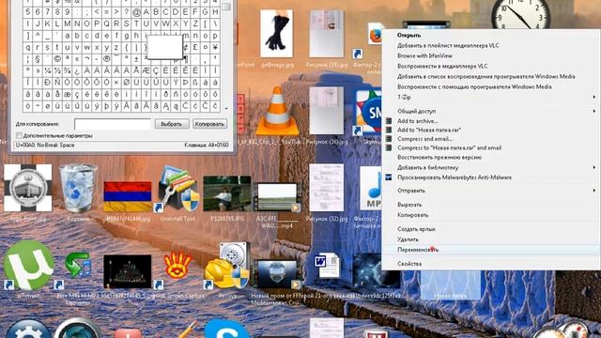
Task: Select the A3C FFI mp4 video thumbnail
Action: [x=277, y=197]
